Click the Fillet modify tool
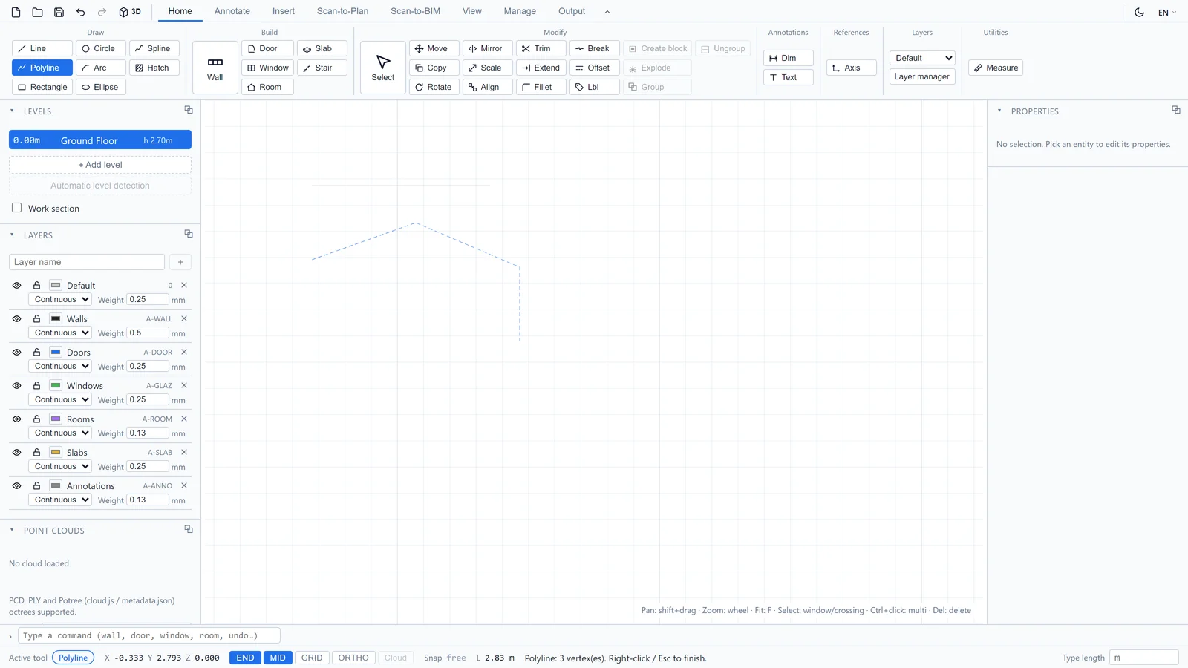 pyautogui.click(x=541, y=87)
